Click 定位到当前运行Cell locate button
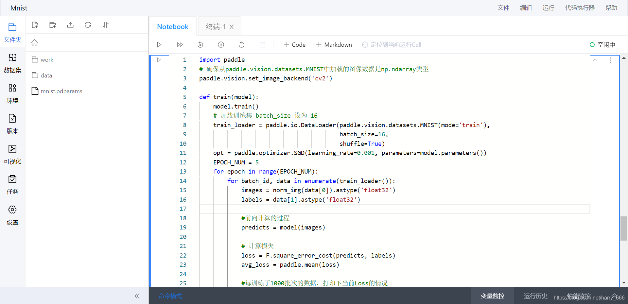 click(x=392, y=45)
